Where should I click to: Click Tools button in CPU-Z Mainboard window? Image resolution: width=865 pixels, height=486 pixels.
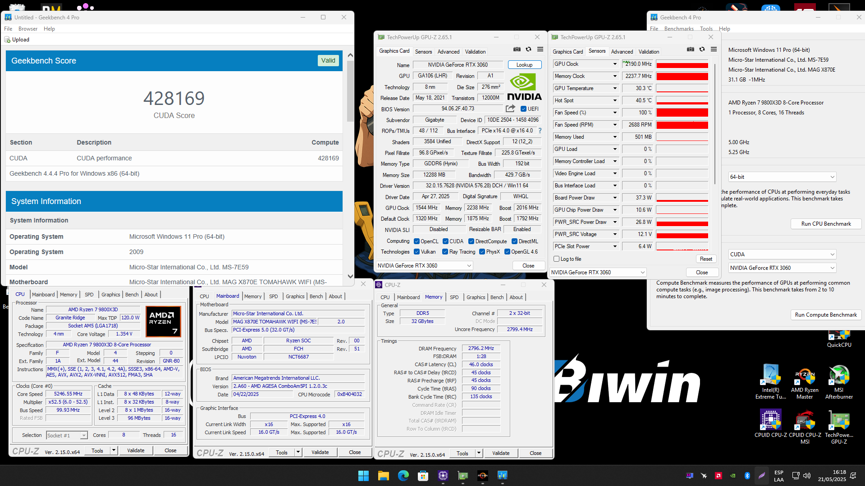(x=282, y=453)
